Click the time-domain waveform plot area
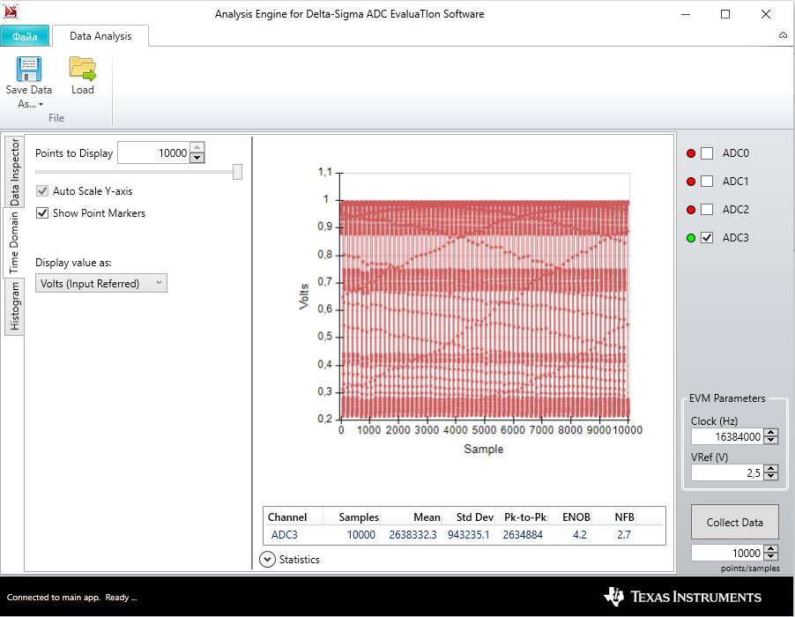 tap(485, 296)
